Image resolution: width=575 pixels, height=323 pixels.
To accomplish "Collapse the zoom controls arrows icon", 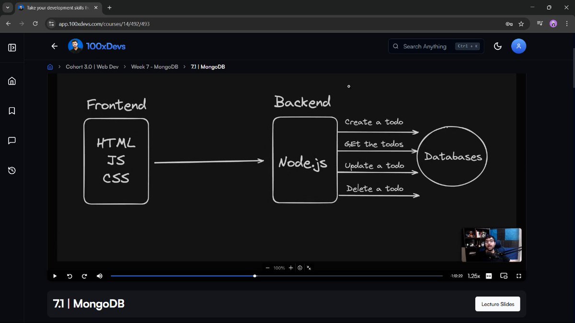I will 309,268.
